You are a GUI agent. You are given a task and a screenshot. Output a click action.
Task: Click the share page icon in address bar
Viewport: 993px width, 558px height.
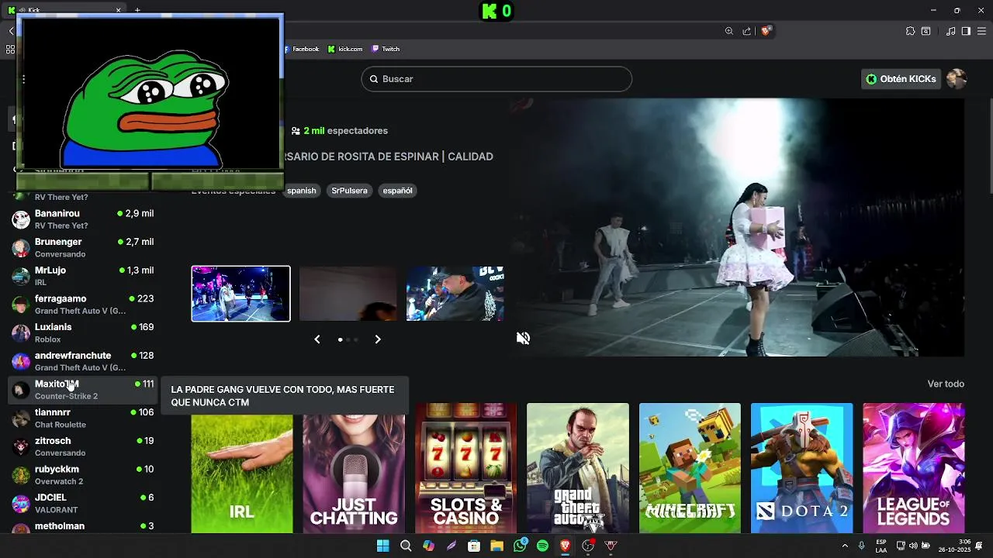tap(747, 31)
